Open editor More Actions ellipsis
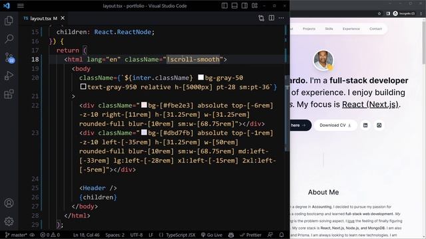 [x=281, y=18]
